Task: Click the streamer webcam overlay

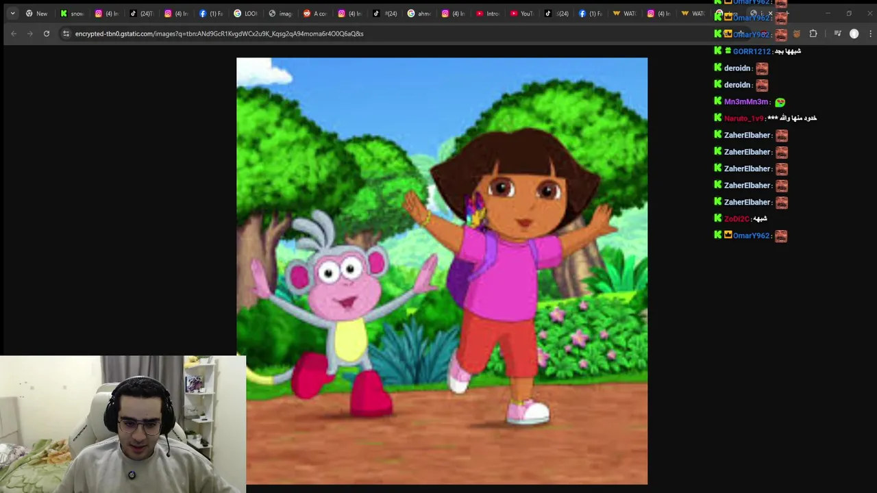Action: [x=123, y=424]
